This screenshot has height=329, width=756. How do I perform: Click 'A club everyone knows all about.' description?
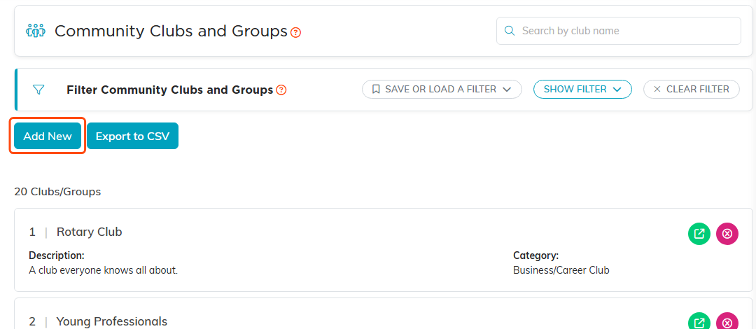tap(104, 270)
